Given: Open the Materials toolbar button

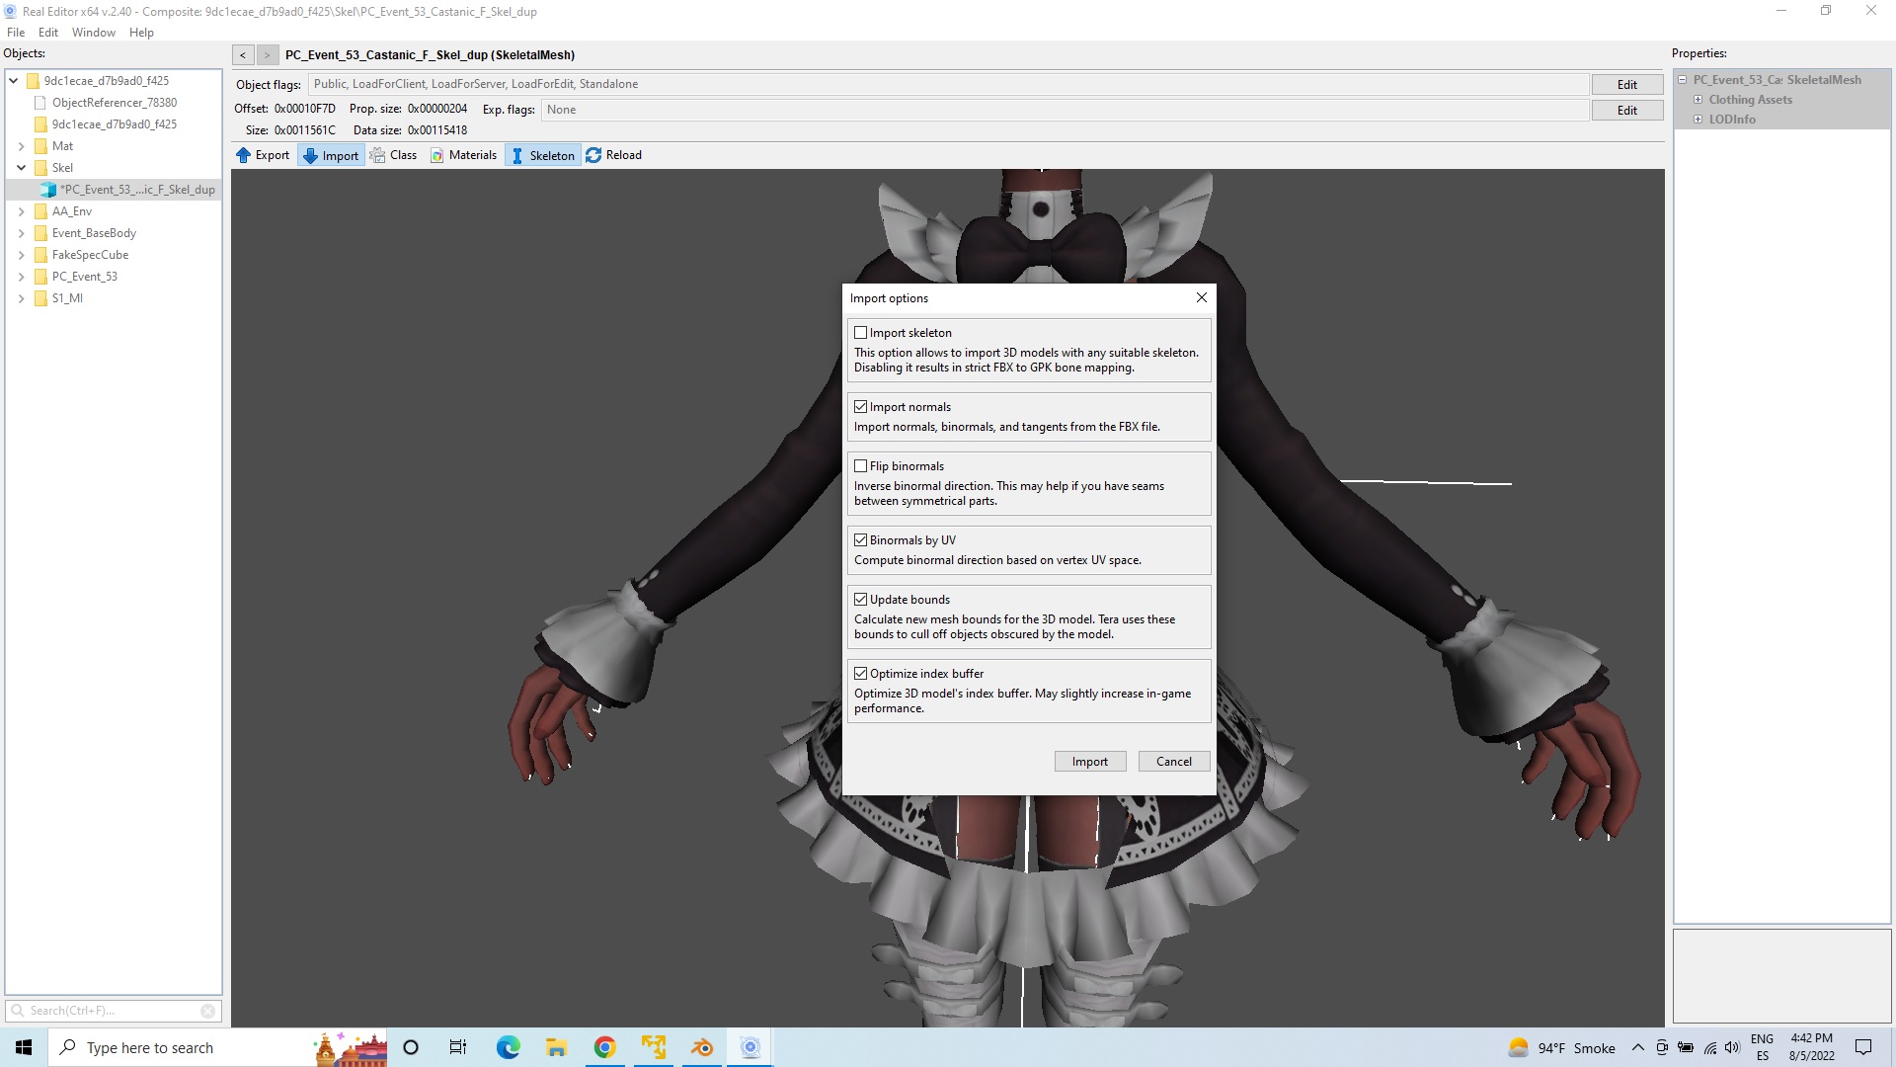Looking at the screenshot, I should coord(464,155).
